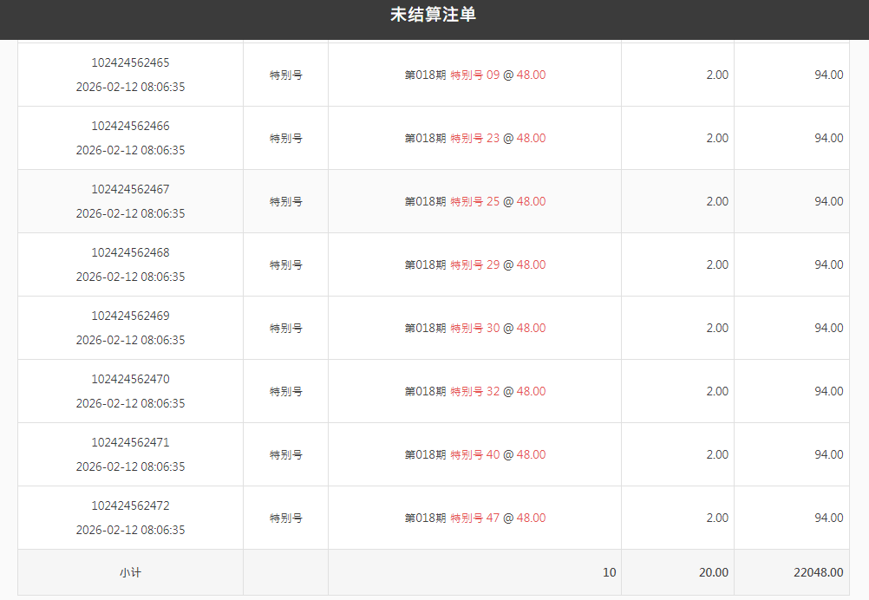Click the 特别号 29 @ 48.00 bet entry
Image resolution: width=869 pixels, height=600 pixels.
tap(497, 265)
